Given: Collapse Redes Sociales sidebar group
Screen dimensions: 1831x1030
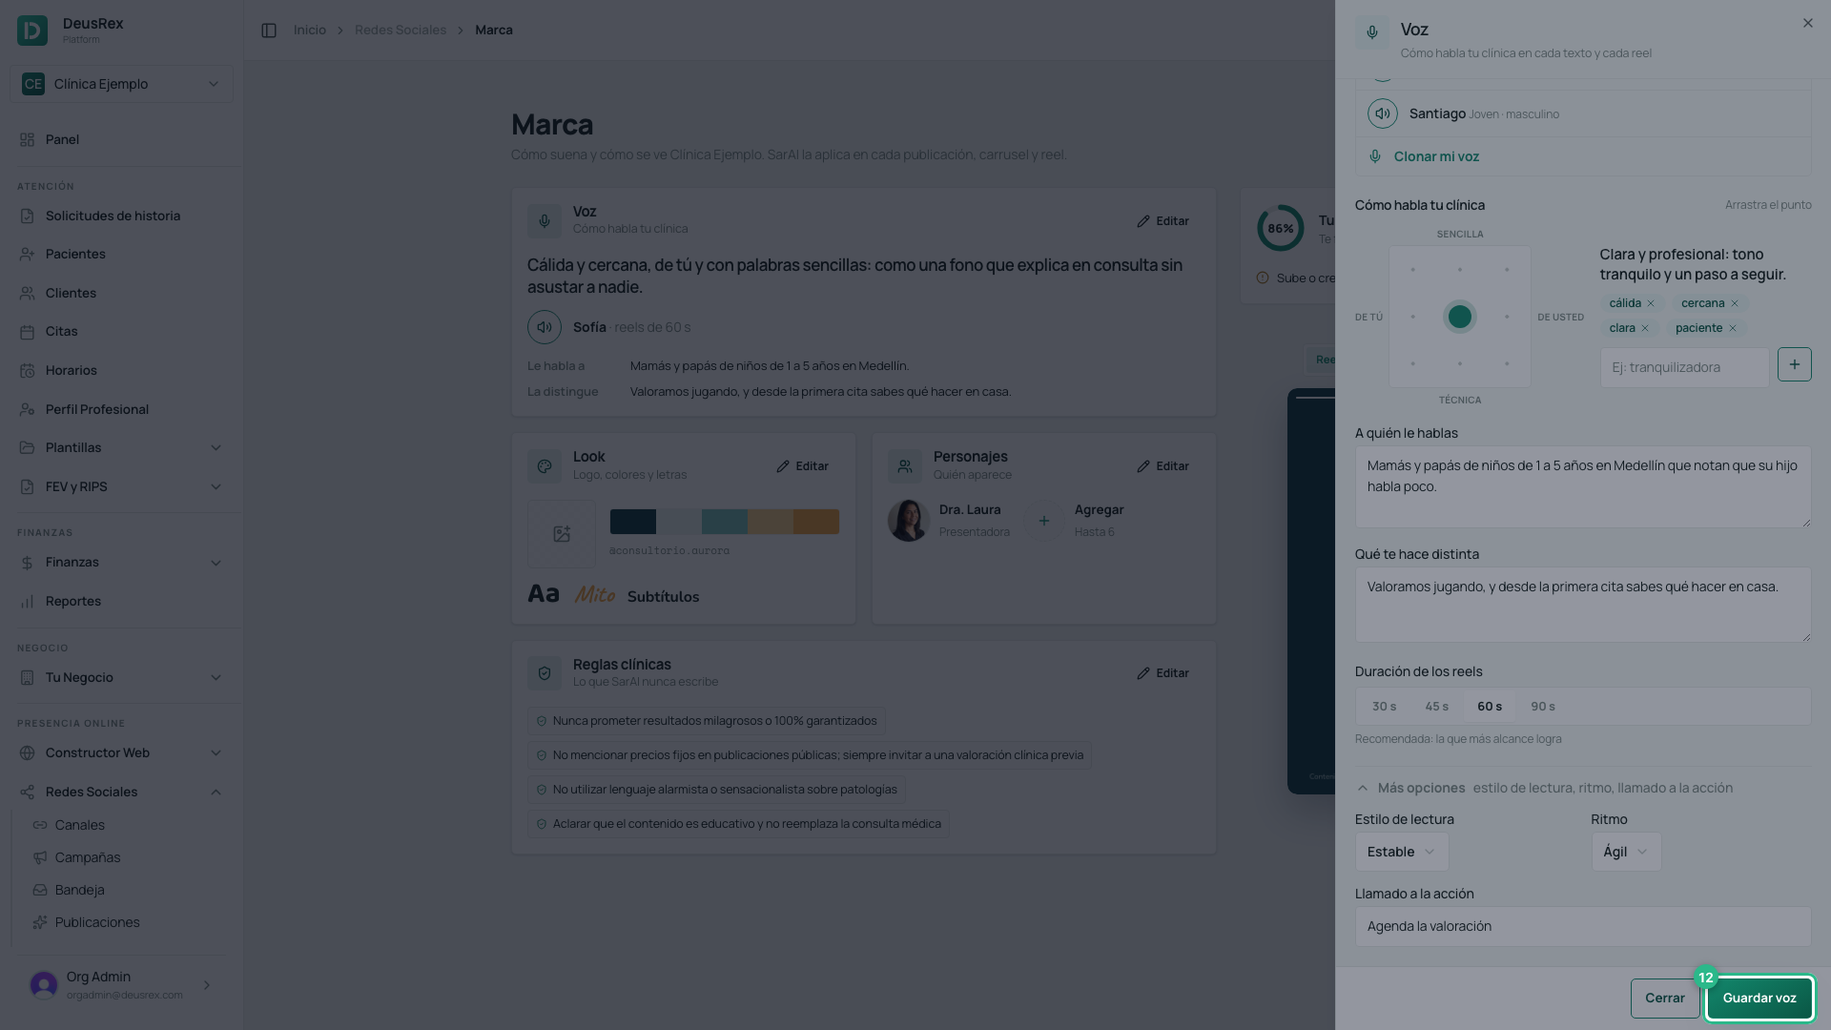Looking at the screenshot, I should 121,792.
